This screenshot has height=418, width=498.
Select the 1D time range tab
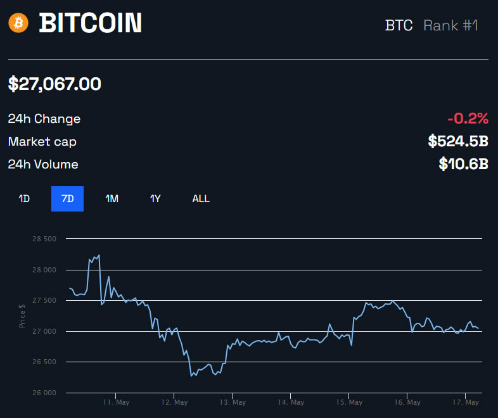[24, 199]
